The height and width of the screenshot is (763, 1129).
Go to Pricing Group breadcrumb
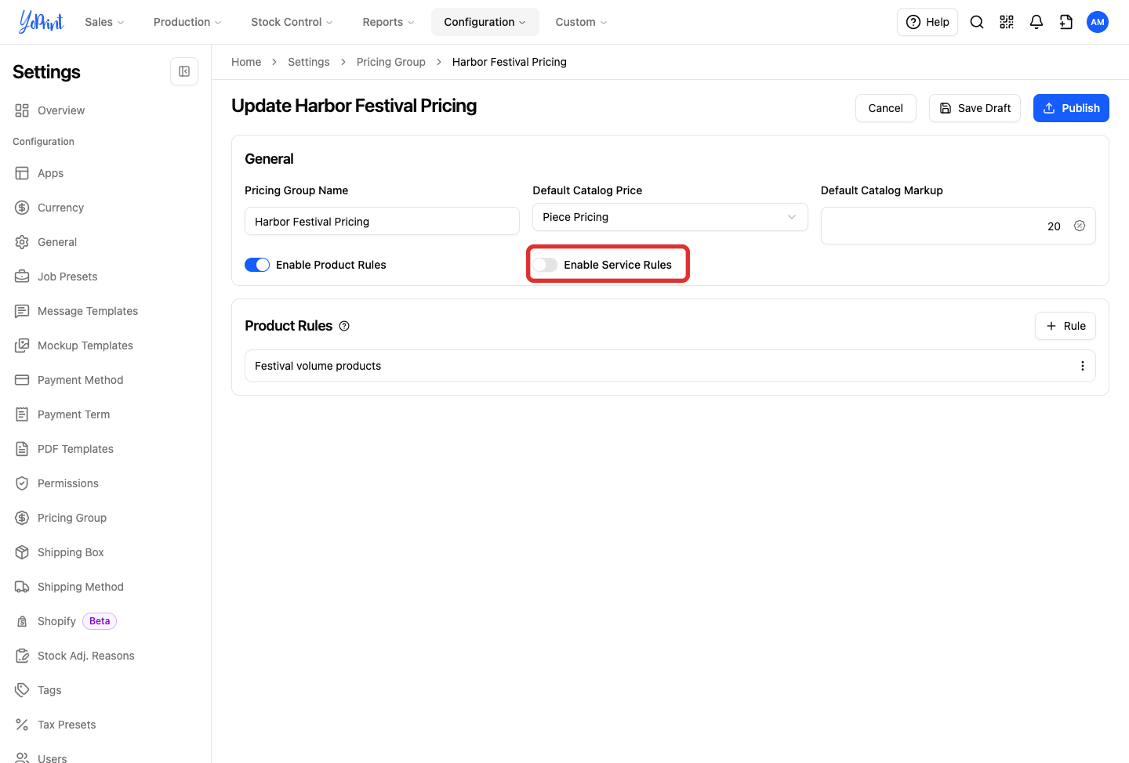coord(391,62)
